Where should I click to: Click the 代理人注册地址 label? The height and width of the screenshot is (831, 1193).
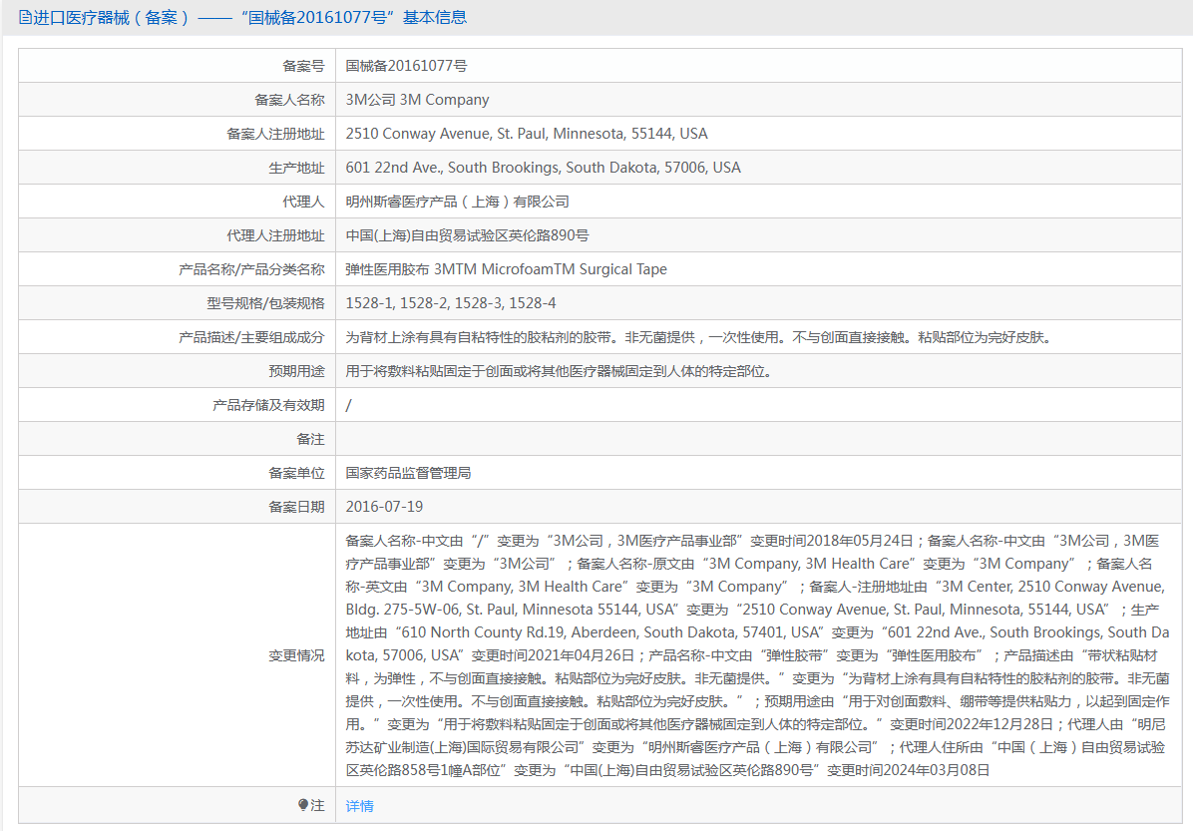coord(275,235)
